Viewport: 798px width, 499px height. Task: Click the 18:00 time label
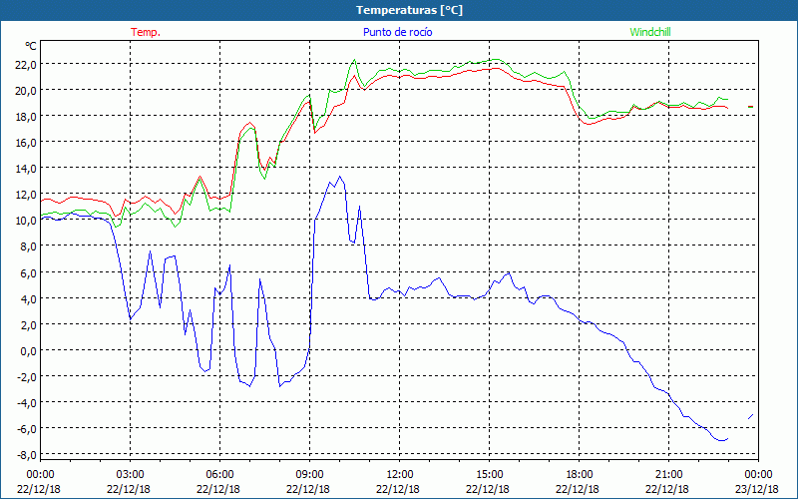tap(579, 475)
